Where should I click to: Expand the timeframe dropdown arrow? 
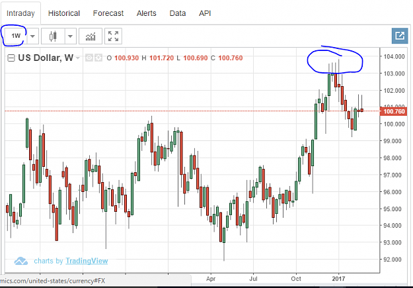pos(32,36)
